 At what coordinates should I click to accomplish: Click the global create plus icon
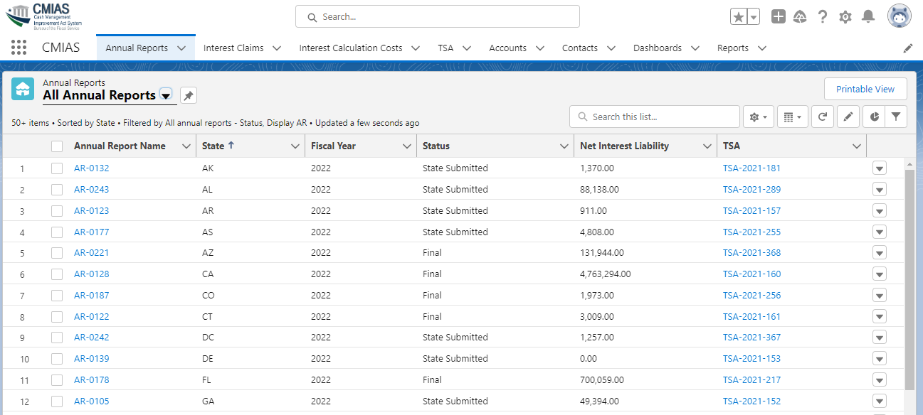(779, 16)
